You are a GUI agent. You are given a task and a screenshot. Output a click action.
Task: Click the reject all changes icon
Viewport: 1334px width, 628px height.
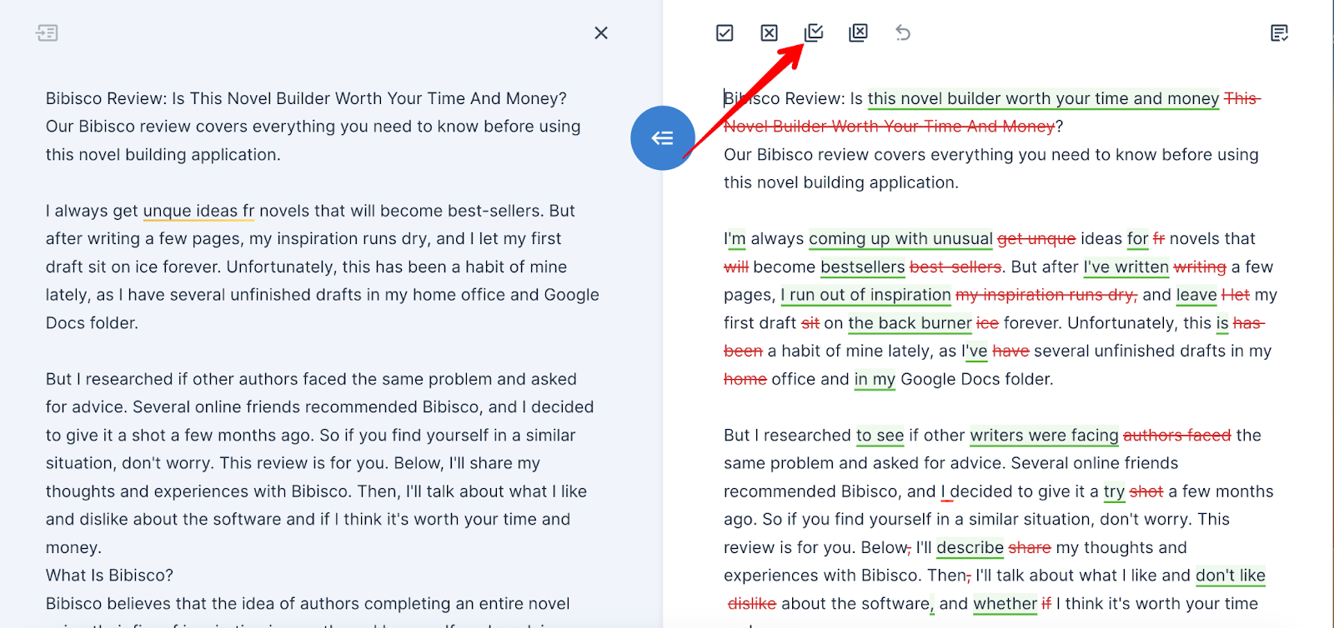pos(858,33)
